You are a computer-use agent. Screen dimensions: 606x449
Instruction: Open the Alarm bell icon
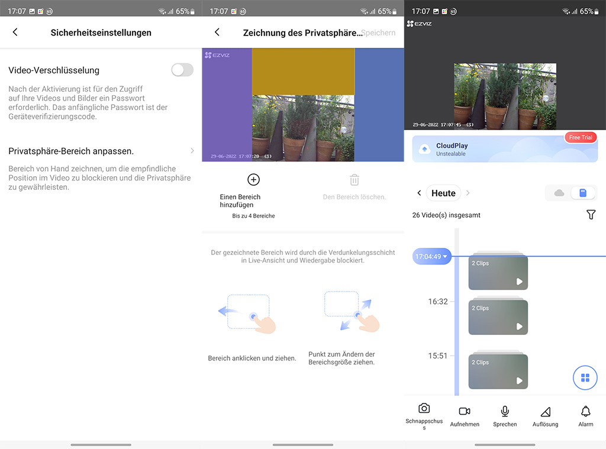tap(585, 411)
